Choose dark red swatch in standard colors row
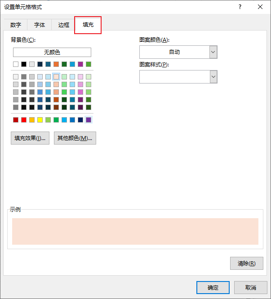The height and width of the screenshot is (299, 271). tap(16, 120)
